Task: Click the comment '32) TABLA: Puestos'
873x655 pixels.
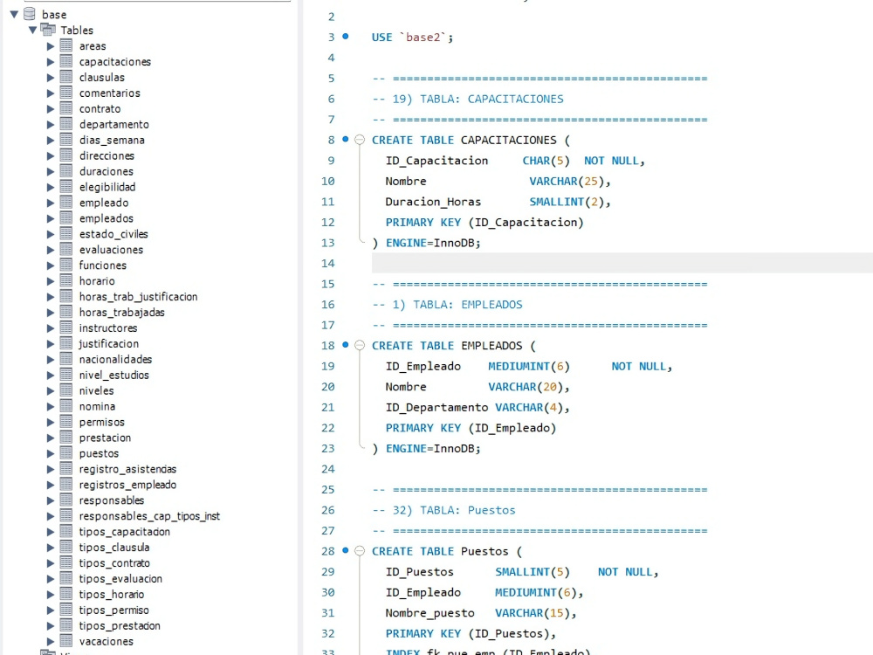Action: pyautogui.click(x=454, y=510)
